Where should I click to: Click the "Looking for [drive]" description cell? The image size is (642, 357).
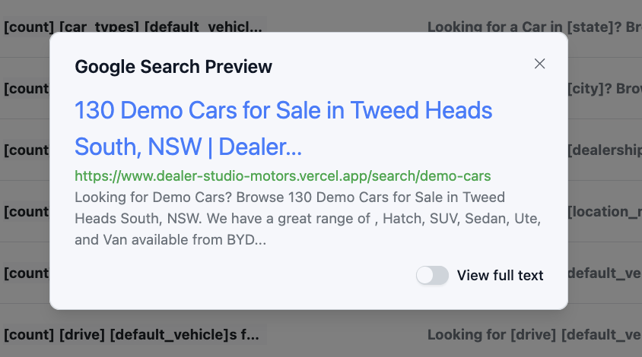tap(534, 334)
